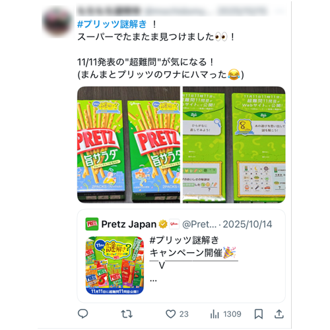Click the share upload icon

click(279, 314)
